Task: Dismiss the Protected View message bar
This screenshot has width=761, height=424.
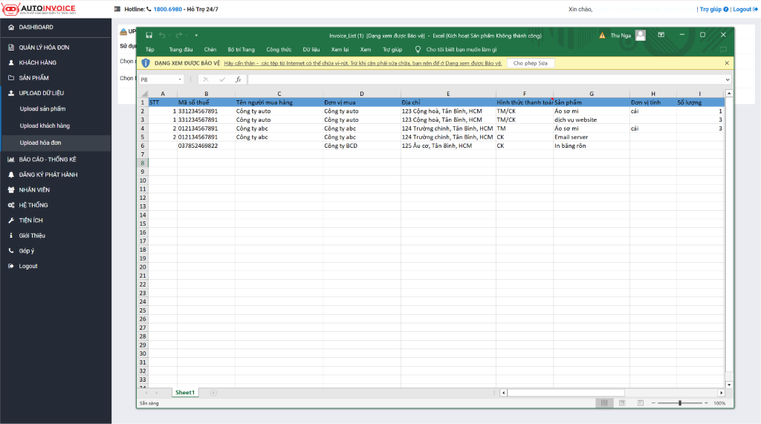Action: coord(727,63)
